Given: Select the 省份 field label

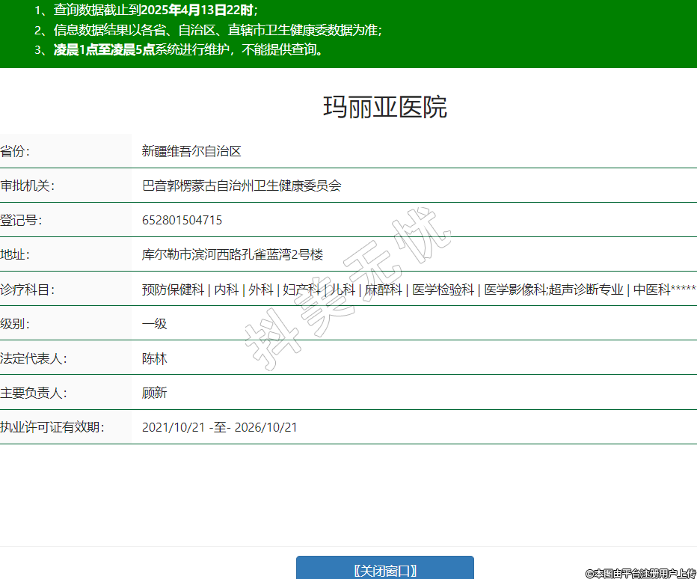Looking at the screenshot, I should tap(16, 151).
